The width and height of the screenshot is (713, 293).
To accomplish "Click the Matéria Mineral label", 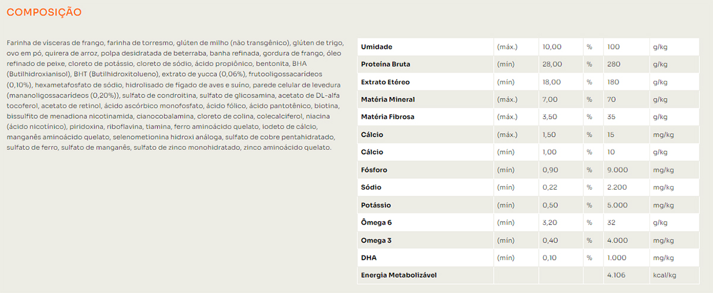I will [388, 99].
